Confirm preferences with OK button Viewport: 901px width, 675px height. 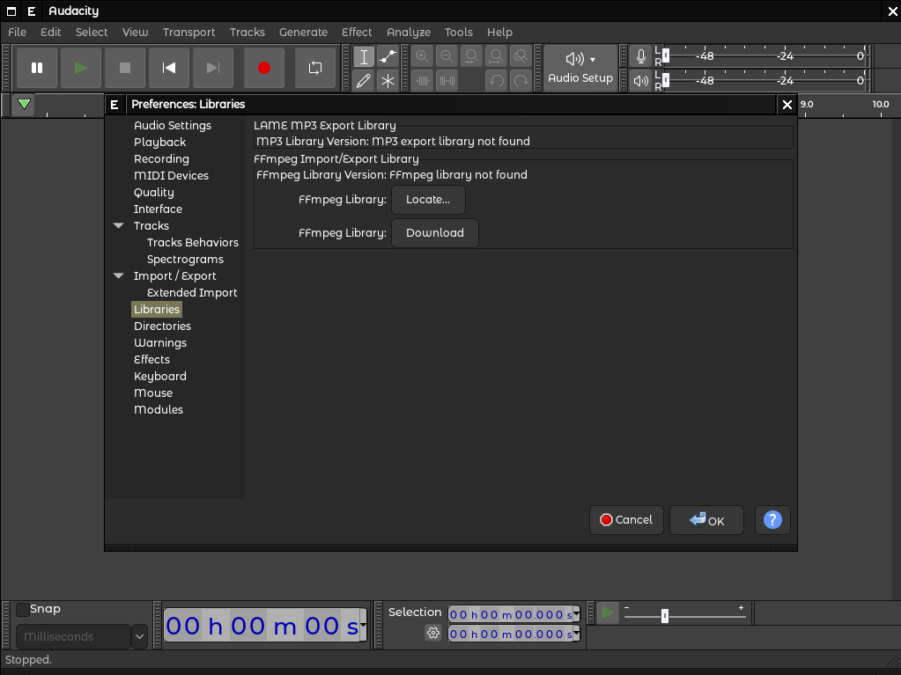(706, 519)
